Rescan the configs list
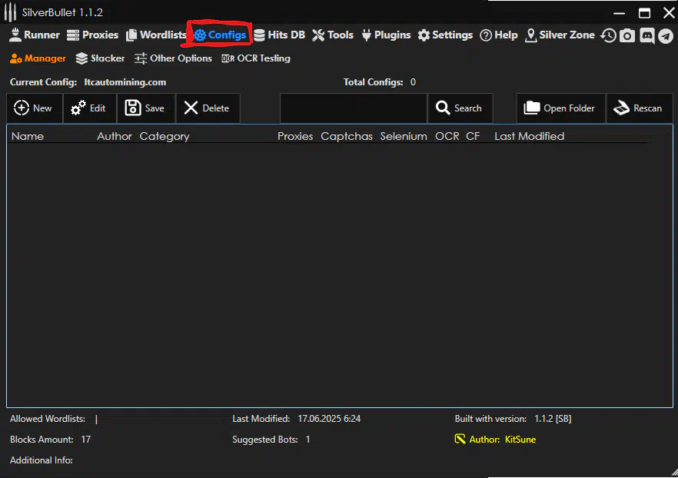Image resolution: width=678 pixels, height=478 pixels. [x=640, y=108]
